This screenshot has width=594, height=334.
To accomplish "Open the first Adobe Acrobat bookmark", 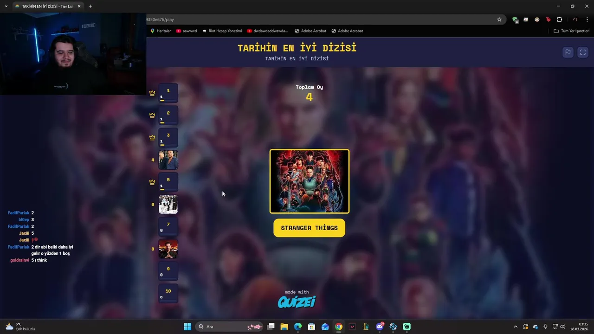I will (310, 31).
